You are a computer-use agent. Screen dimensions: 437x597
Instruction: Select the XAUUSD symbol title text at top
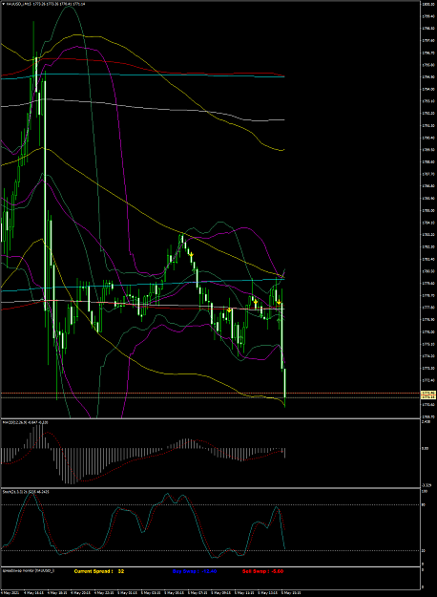[46, 4]
